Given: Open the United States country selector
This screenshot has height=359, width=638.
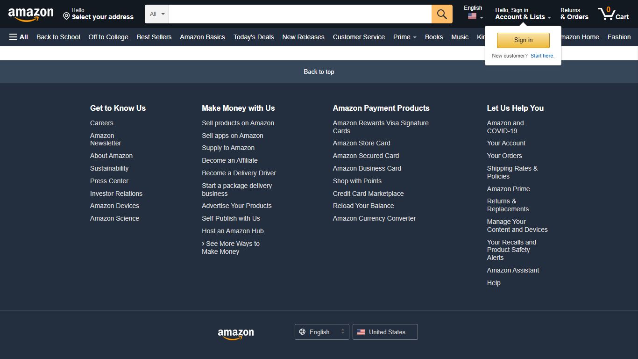Looking at the screenshot, I should (x=385, y=332).
